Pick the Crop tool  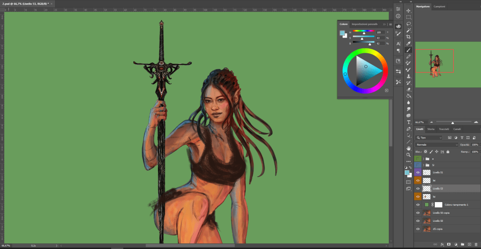[x=409, y=37]
